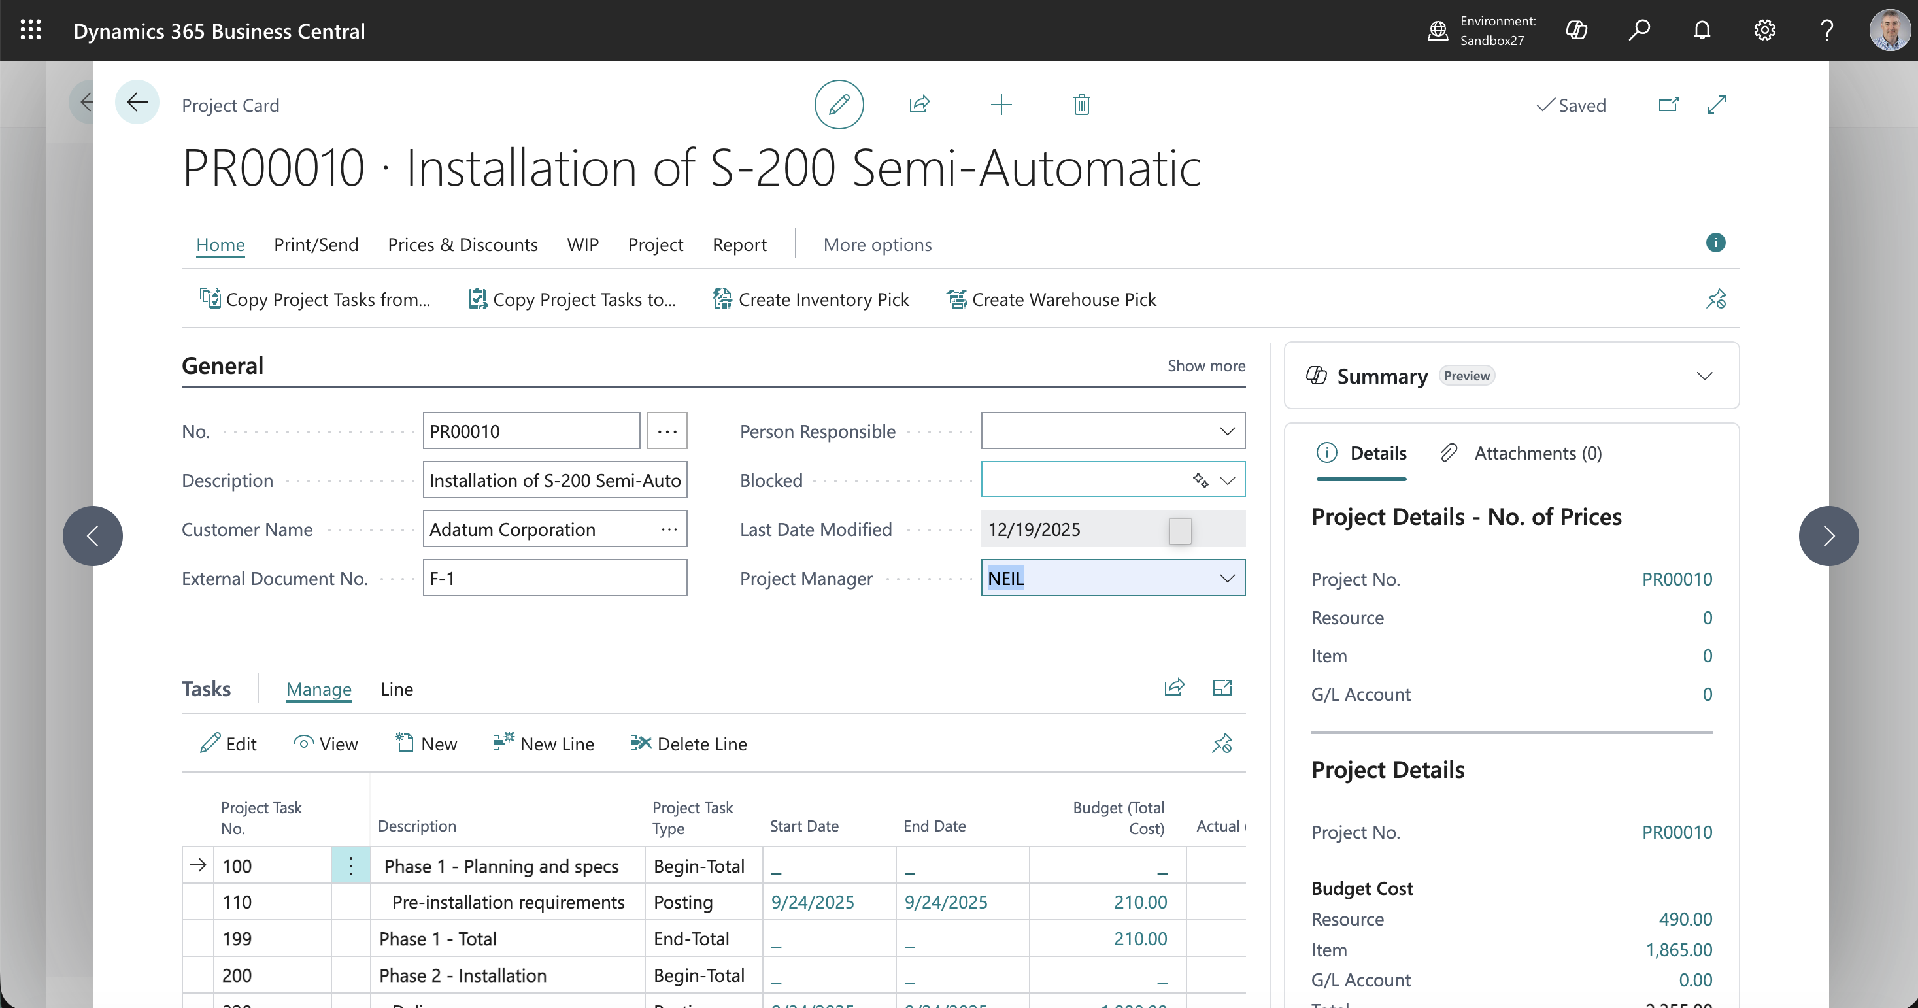The width and height of the screenshot is (1918, 1008).
Task: Click the share icon beside the edit pencil
Action: coord(920,105)
